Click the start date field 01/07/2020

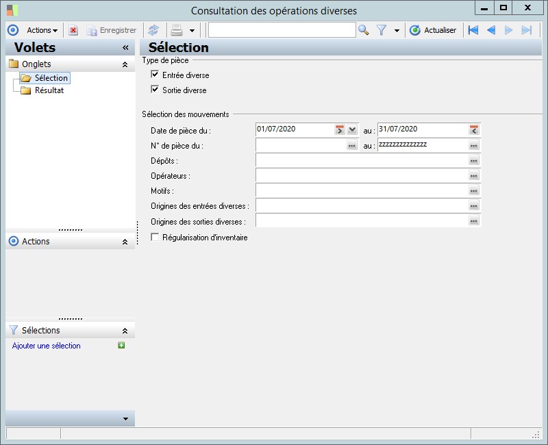coord(295,129)
